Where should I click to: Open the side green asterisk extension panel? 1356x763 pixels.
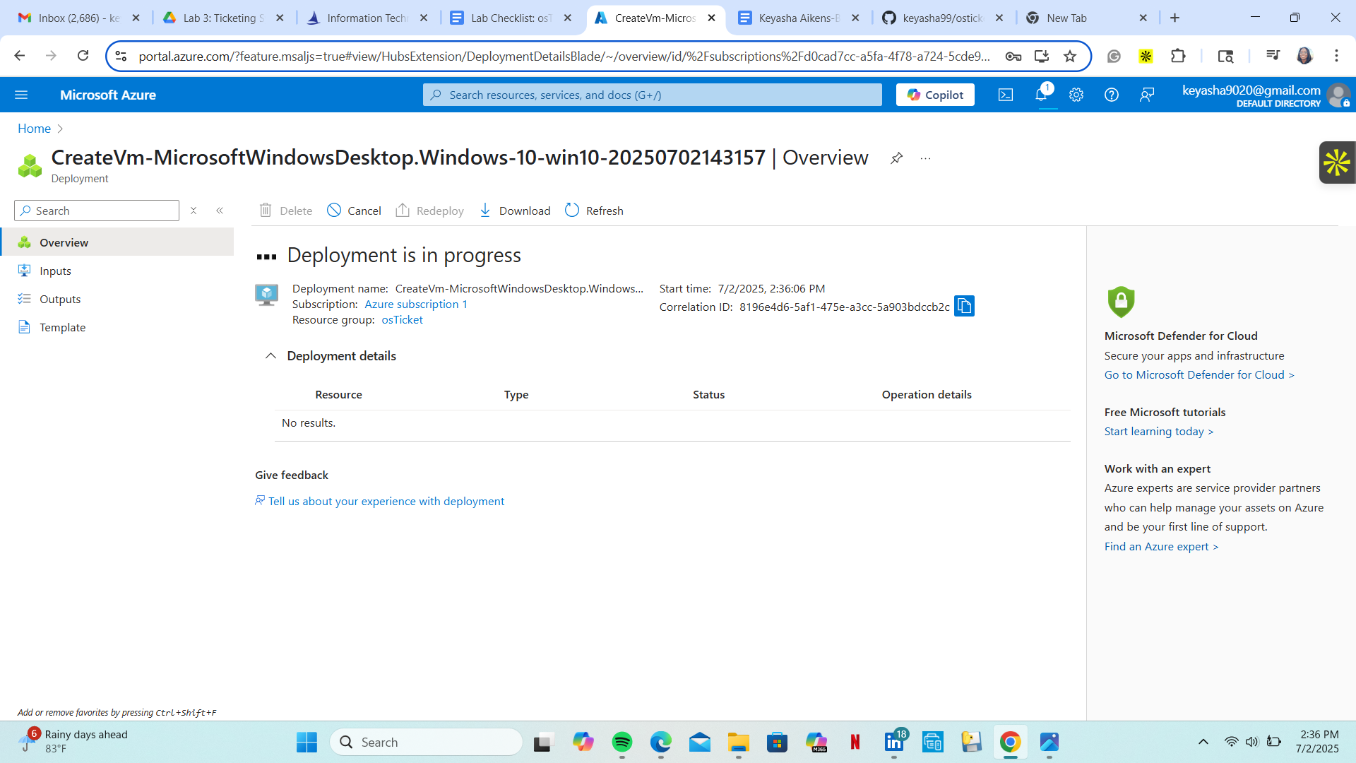click(x=1337, y=162)
